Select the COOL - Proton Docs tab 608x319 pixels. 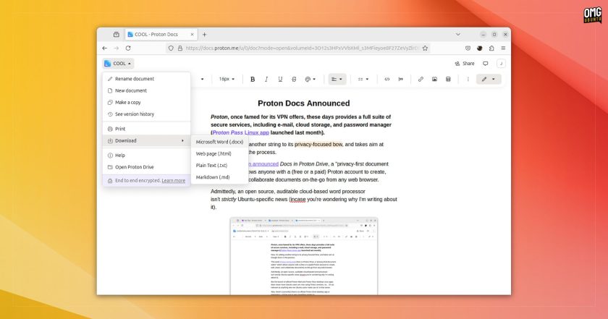[161, 35]
